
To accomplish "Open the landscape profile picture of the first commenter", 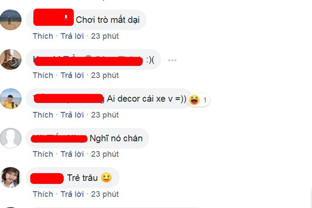I will coord(11,20).
